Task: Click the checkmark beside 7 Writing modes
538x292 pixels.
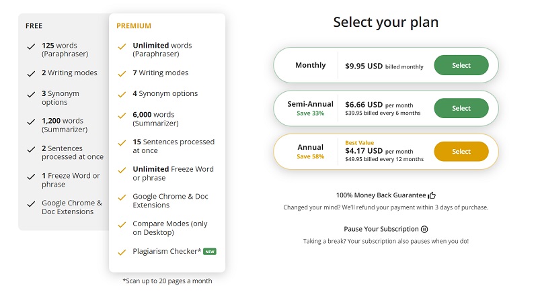Action: coord(122,74)
